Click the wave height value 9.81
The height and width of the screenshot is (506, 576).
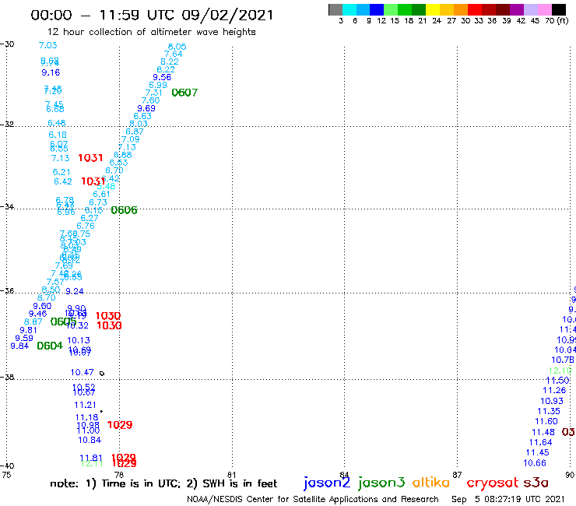tap(28, 330)
